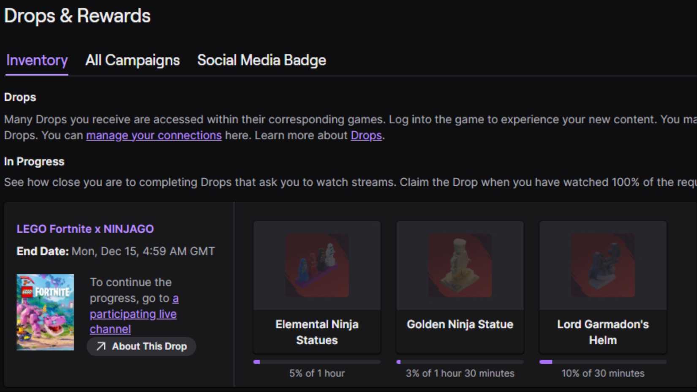The width and height of the screenshot is (697, 392).
Task: Click the About This Drop button
Action: coord(141,346)
